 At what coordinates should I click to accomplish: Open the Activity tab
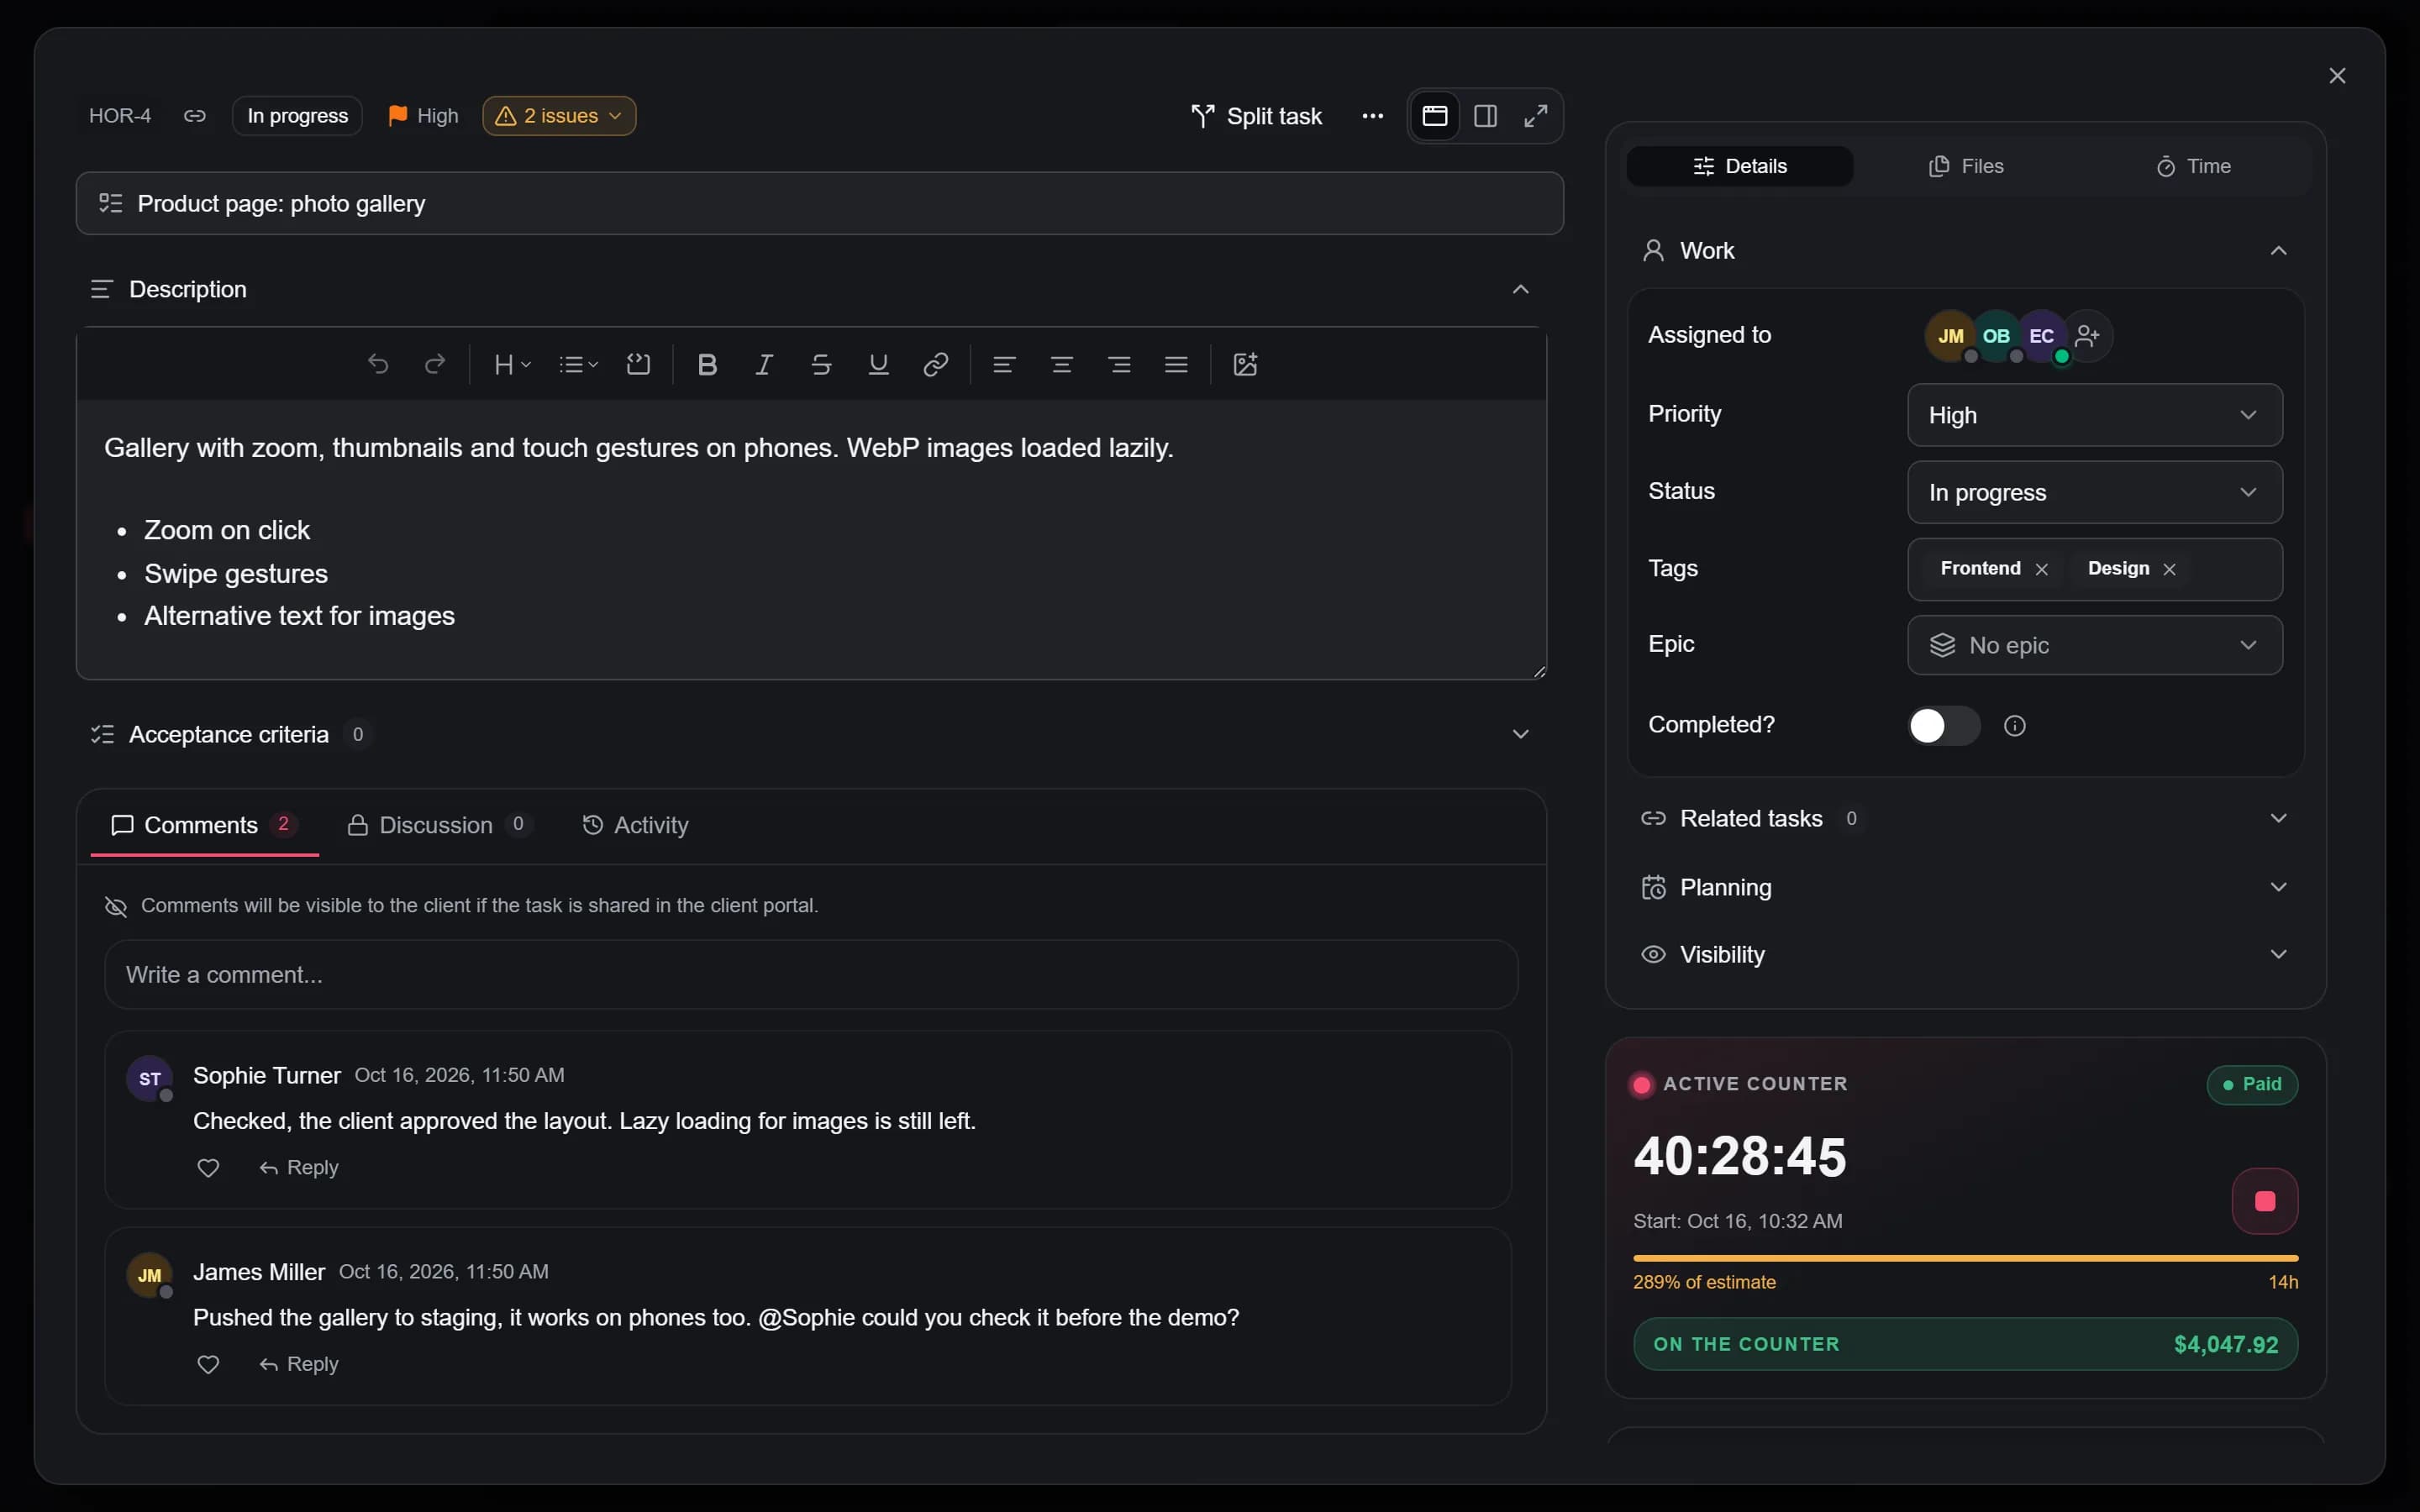(636, 825)
